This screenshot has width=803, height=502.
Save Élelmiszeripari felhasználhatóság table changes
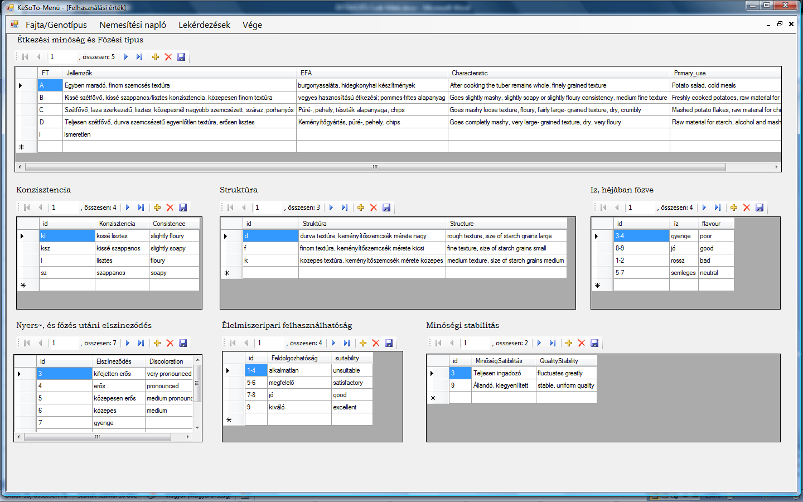(389, 343)
